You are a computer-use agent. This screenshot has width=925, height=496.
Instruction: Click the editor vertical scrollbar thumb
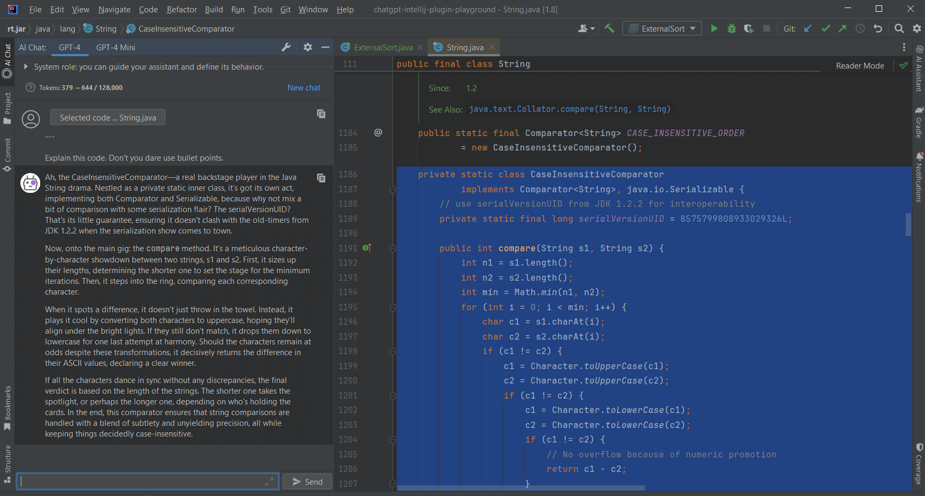pyautogui.click(x=908, y=224)
